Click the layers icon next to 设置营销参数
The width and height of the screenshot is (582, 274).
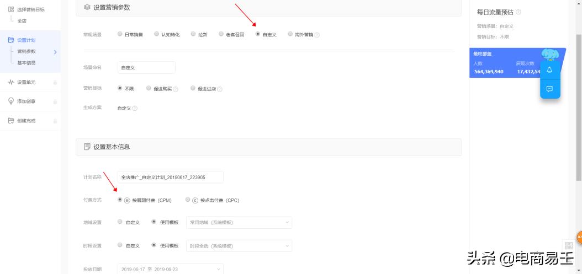pyautogui.click(x=87, y=7)
